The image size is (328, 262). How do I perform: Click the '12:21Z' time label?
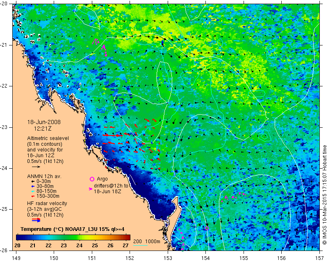click(43, 129)
